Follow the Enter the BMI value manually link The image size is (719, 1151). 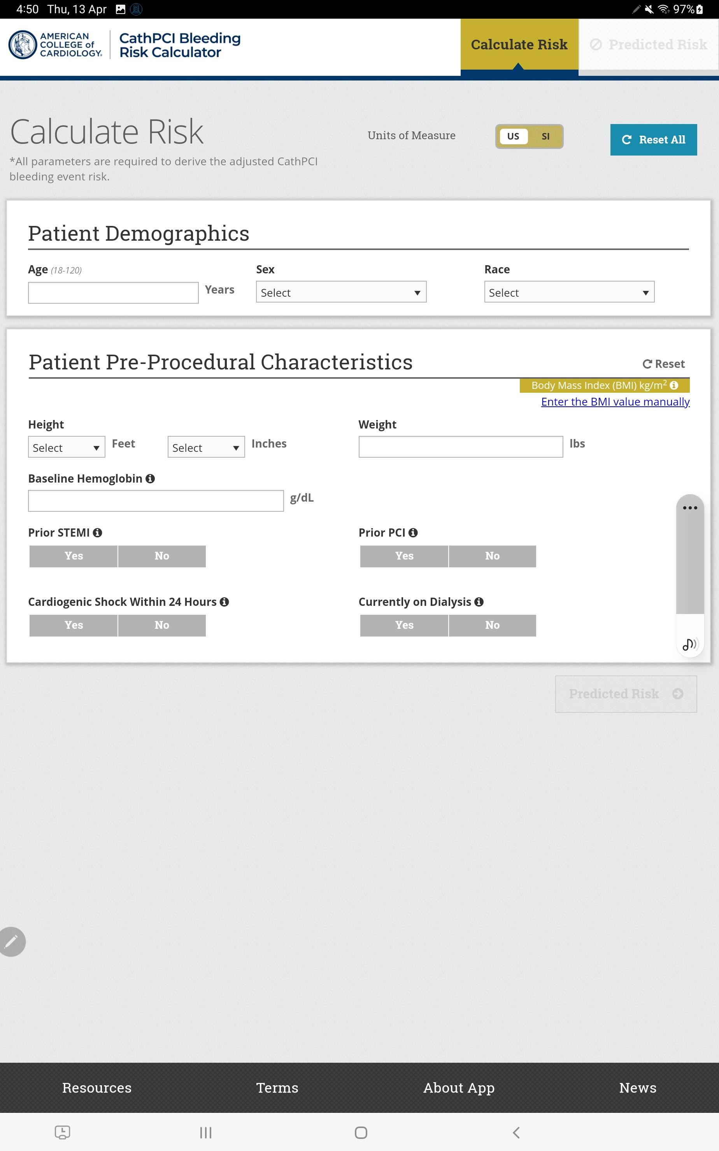(x=616, y=402)
